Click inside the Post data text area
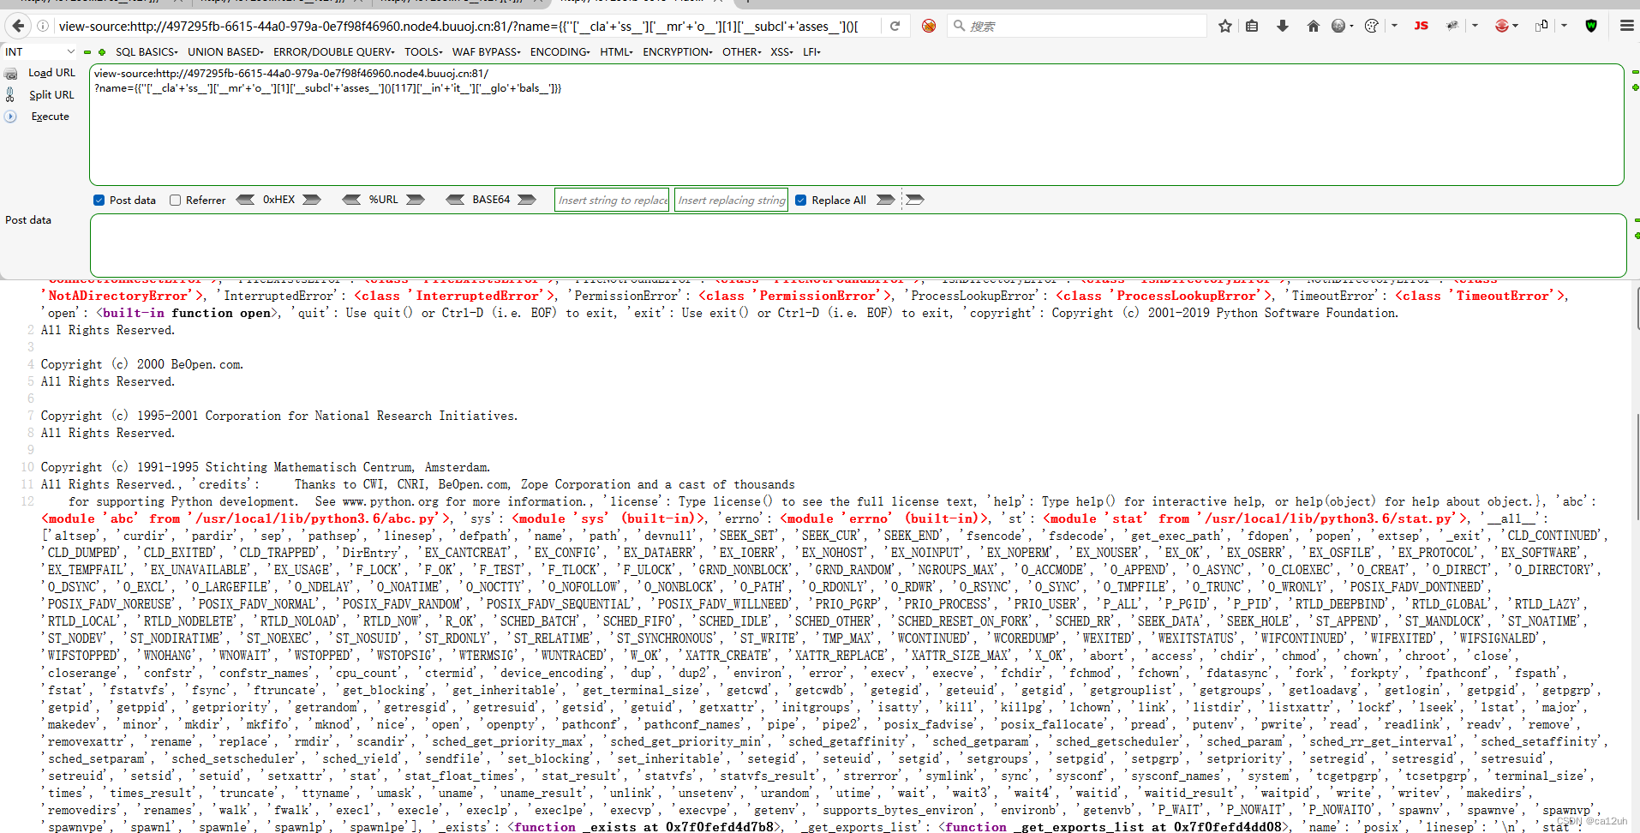Screen dimensions: 1640x833 point(858,245)
